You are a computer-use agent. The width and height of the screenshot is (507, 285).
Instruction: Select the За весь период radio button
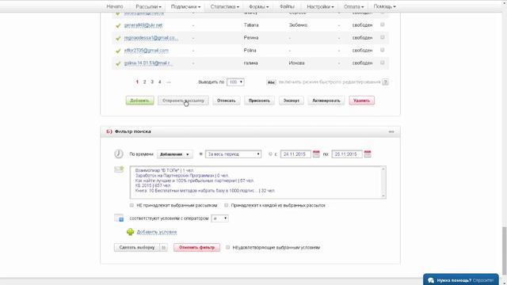click(200, 154)
